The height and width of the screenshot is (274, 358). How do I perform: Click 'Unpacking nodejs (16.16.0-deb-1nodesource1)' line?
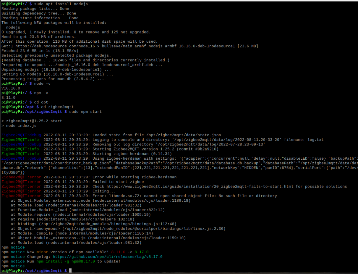(x=56, y=70)
